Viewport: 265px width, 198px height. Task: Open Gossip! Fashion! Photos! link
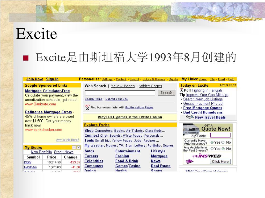click(203, 104)
